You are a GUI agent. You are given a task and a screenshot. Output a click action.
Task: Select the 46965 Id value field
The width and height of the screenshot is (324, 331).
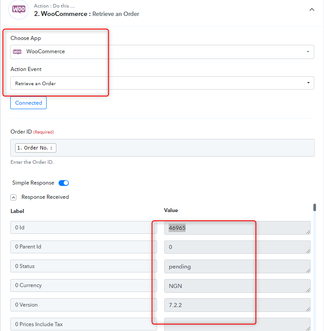(x=237, y=228)
